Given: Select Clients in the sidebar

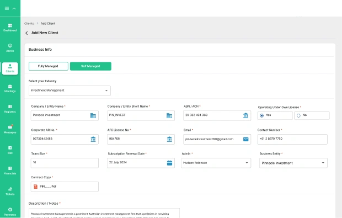Looking at the screenshot, I should coord(10,68).
